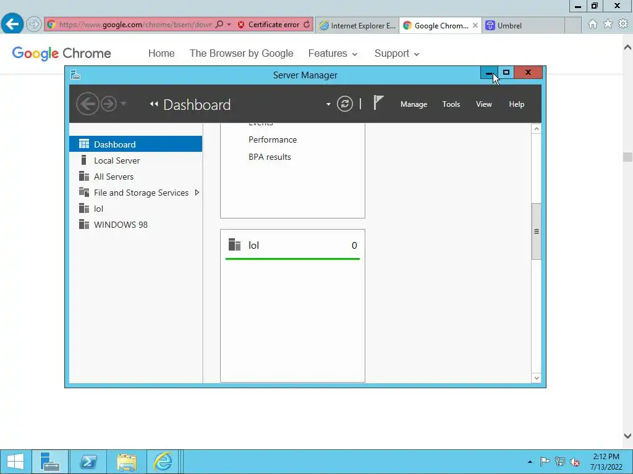This screenshot has height=474, width=633.
Task: Click the Local Server icon in sidebar
Action: [83, 160]
